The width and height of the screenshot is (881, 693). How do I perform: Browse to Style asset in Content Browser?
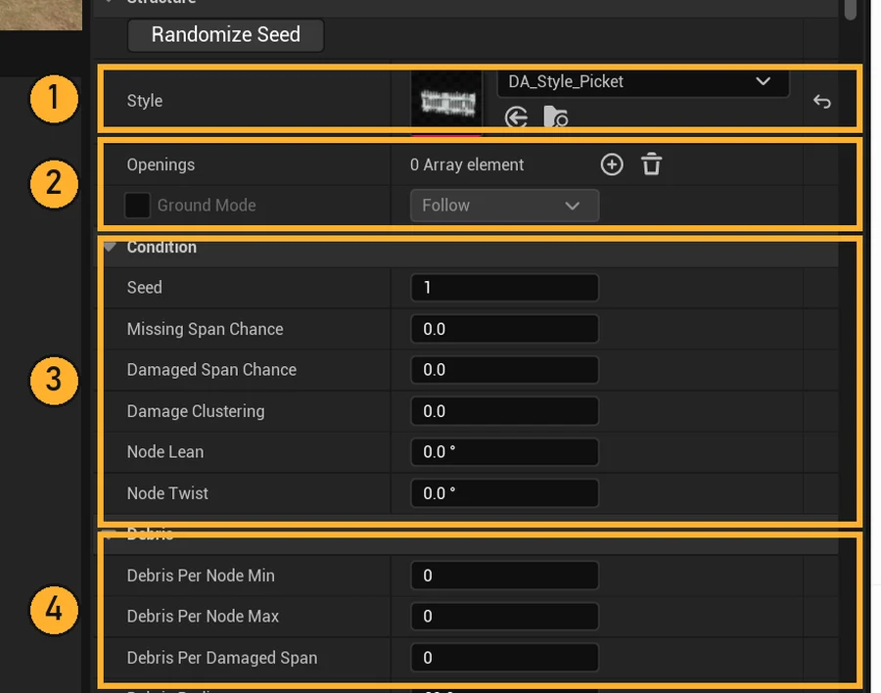pyautogui.click(x=556, y=117)
